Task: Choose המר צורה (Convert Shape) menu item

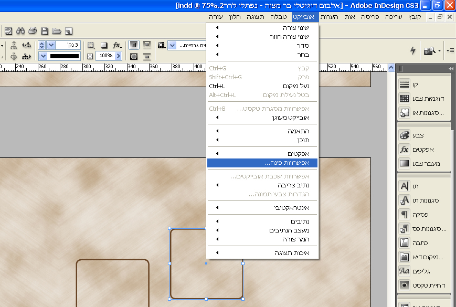Action: pos(262,239)
